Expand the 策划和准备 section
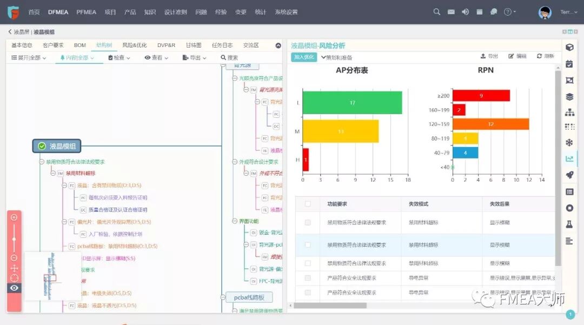 [x=336, y=58]
